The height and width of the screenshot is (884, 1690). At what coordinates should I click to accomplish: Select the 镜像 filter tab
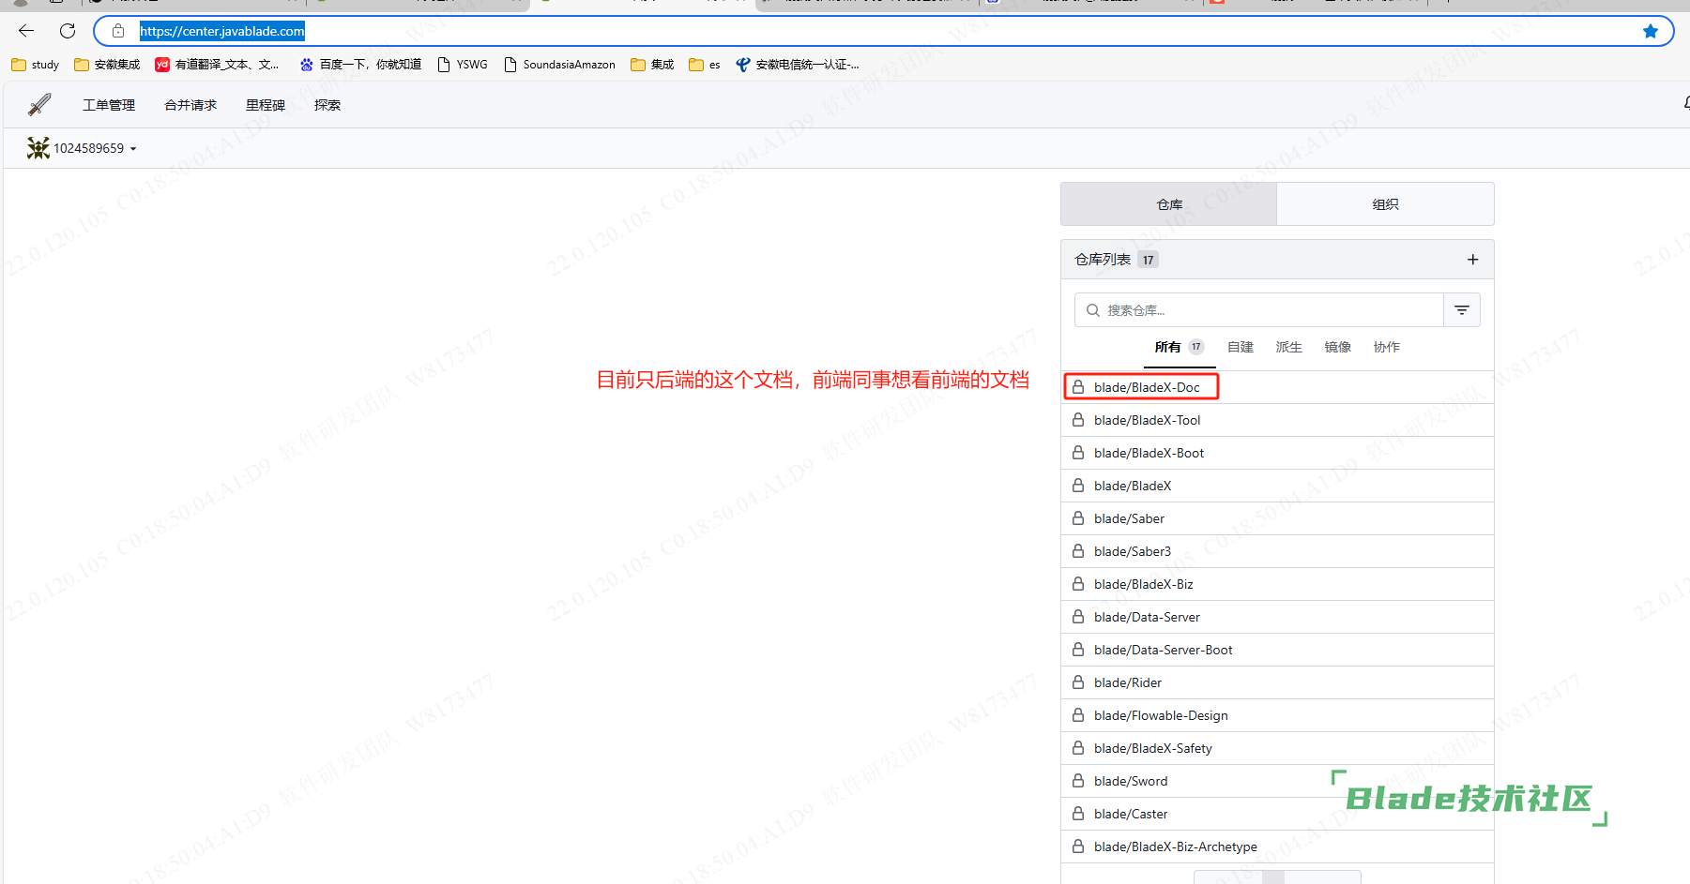pos(1338,347)
